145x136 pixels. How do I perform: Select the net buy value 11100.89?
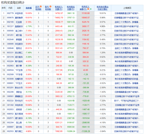[85, 13]
